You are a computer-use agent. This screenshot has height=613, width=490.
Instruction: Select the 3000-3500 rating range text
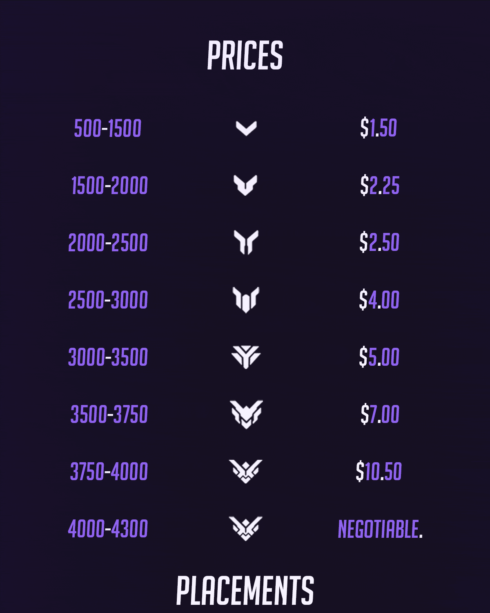pos(108,357)
